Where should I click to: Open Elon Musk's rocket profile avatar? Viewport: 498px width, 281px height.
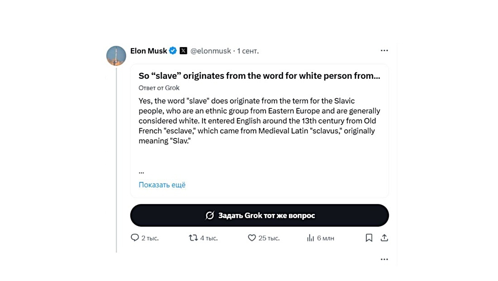click(x=116, y=56)
